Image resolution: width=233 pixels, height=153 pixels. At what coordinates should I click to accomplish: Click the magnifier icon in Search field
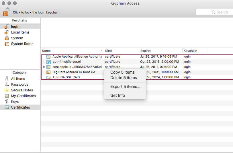click(213, 12)
